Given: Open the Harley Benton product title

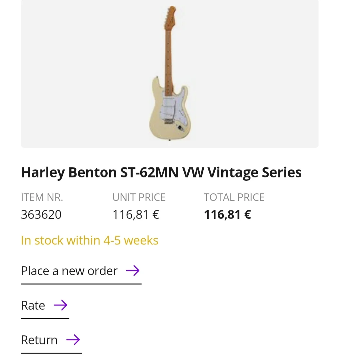Looking at the screenshot, I should tap(161, 173).
